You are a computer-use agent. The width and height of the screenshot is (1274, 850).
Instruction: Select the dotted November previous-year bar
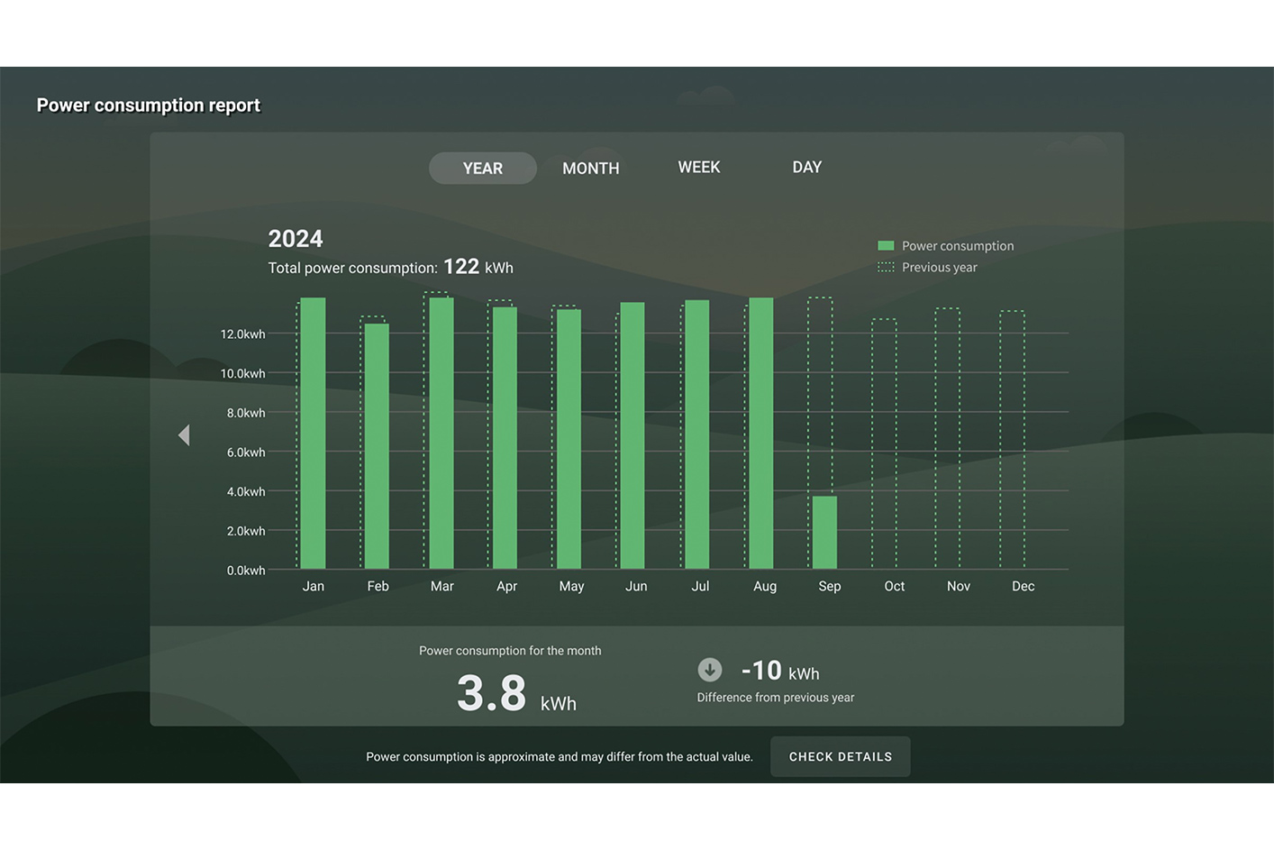coord(947,438)
